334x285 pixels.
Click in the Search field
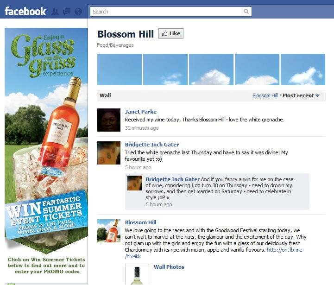(x=166, y=12)
